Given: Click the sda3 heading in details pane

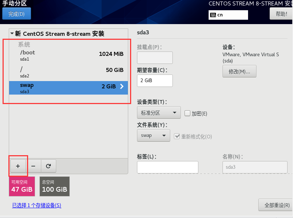Looking at the screenshot, I should pyautogui.click(x=143, y=32).
